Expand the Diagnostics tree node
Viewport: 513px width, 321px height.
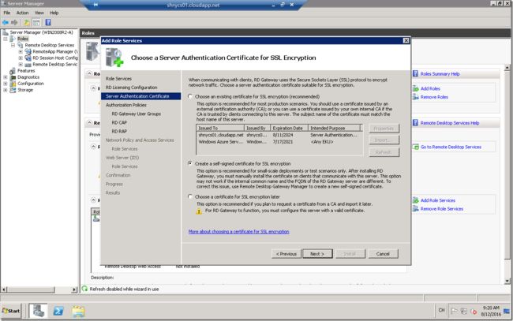(6, 77)
